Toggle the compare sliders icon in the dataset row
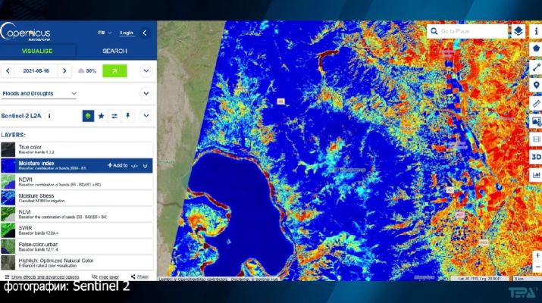 (114, 116)
